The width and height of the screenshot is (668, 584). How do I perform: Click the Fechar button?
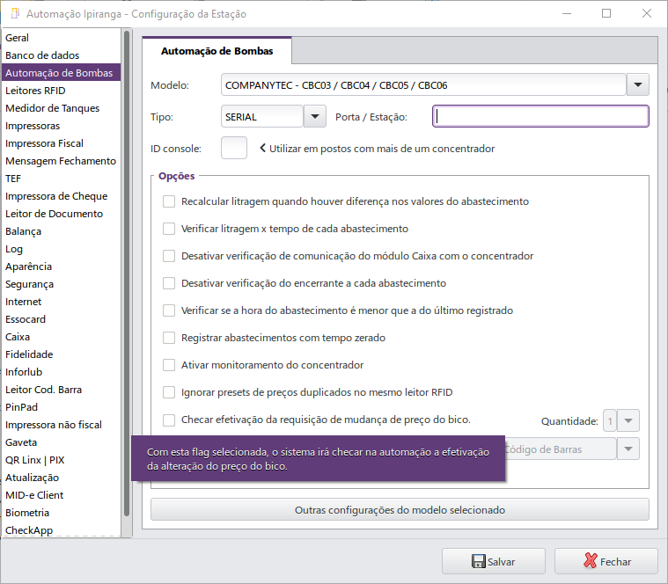(x=606, y=561)
